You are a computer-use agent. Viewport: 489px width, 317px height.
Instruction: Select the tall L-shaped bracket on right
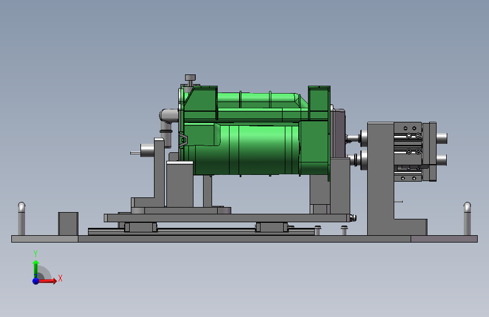coord(381,178)
